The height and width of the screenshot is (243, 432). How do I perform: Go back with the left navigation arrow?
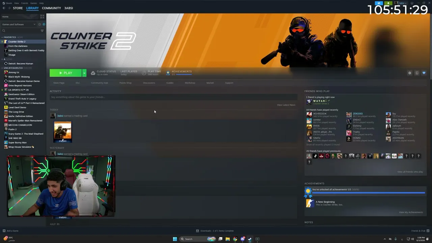pyautogui.click(x=4, y=8)
